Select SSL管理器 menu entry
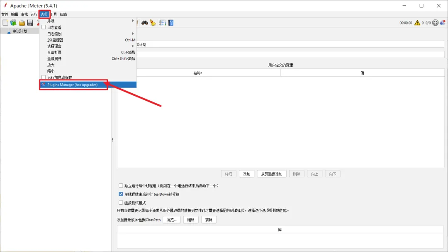448x252 pixels. pos(88,40)
